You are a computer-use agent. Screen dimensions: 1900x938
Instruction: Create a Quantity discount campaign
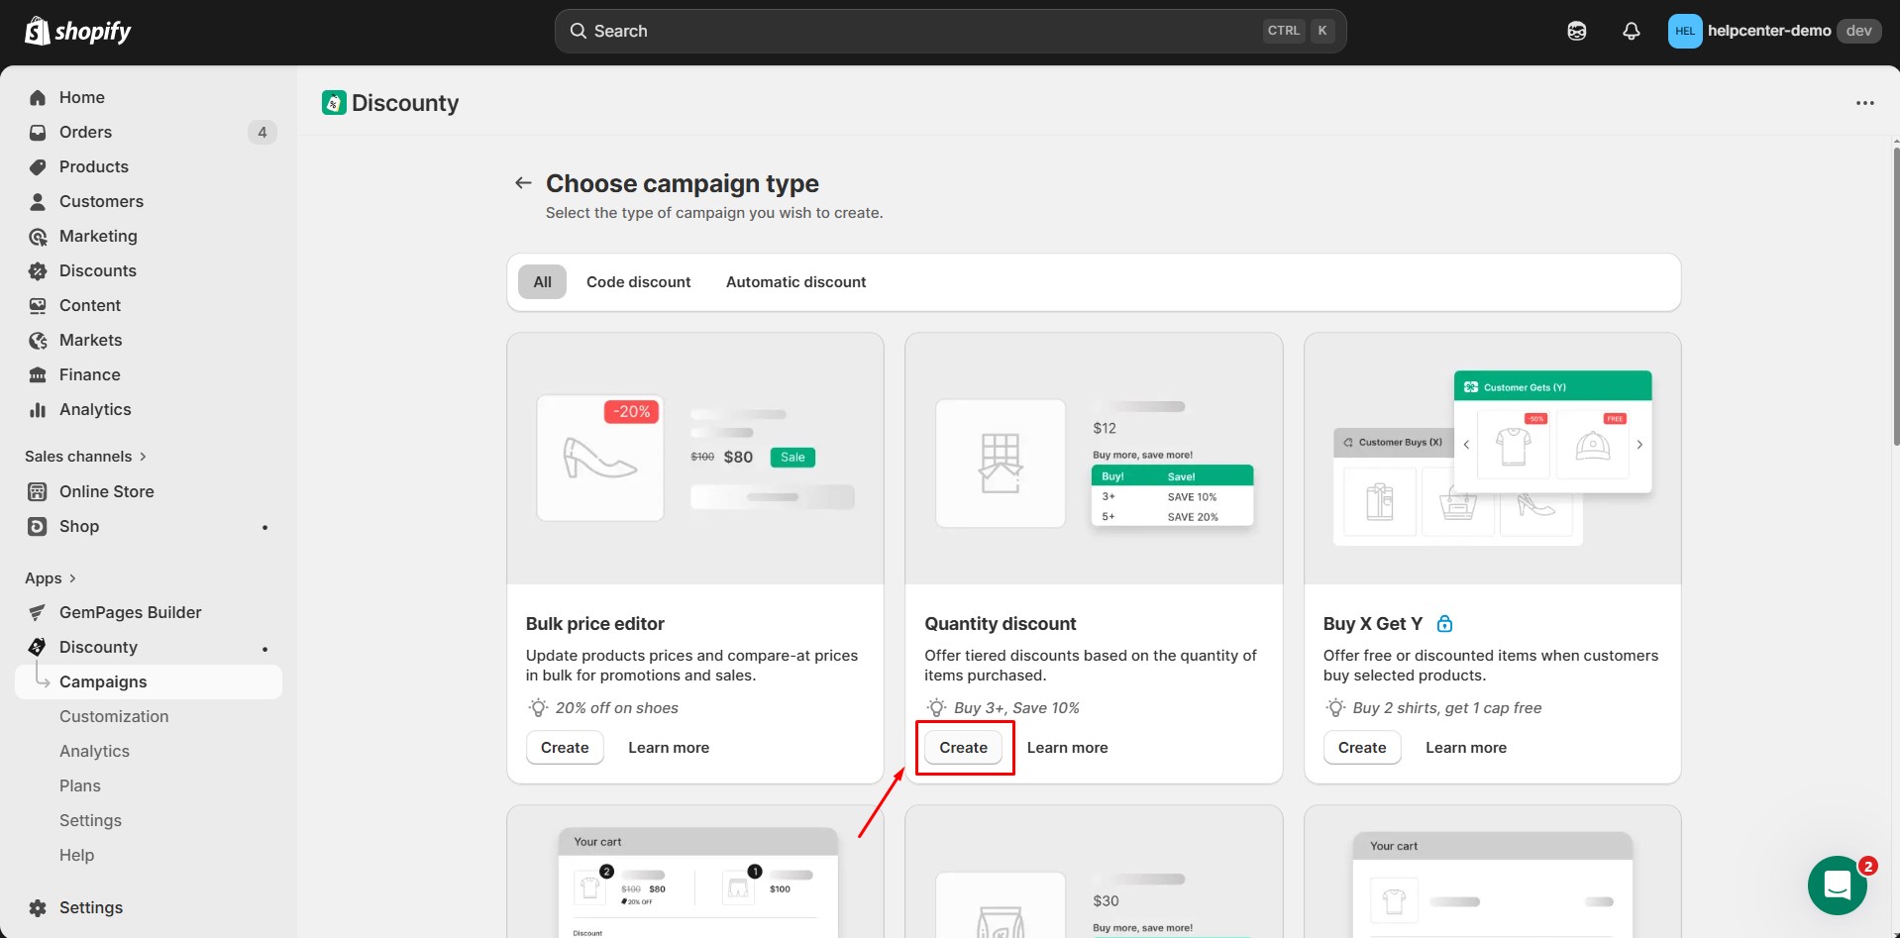pyautogui.click(x=963, y=747)
